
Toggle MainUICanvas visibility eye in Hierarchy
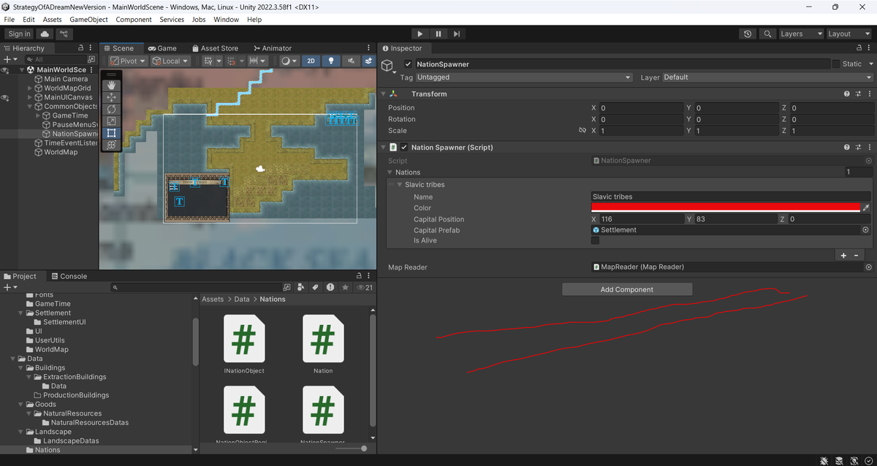point(5,97)
